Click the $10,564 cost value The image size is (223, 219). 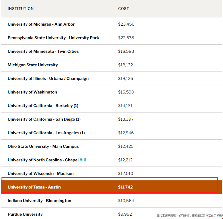point(126,201)
